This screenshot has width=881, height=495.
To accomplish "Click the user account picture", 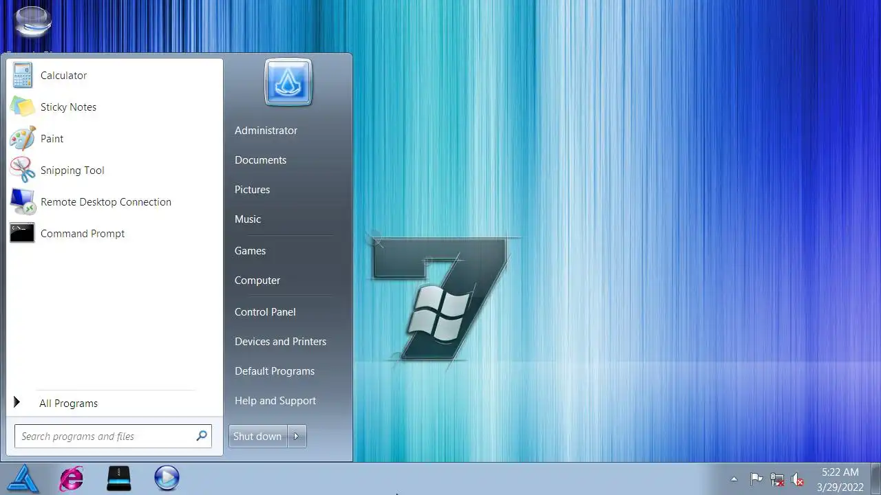I will coord(288,82).
